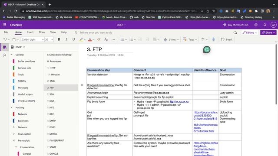
Task: Open the File menu
Action: click(x=6, y=32)
